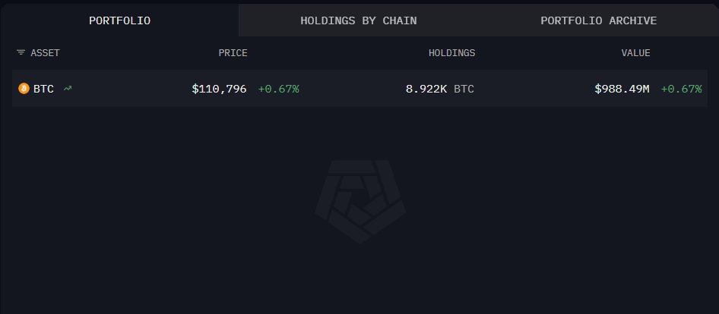Sort by the ASSET column header

(45, 53)
